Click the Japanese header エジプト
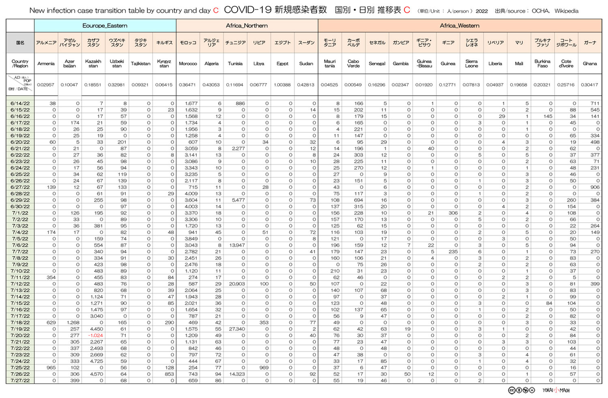The image size is (608, 398). point(282,43)
